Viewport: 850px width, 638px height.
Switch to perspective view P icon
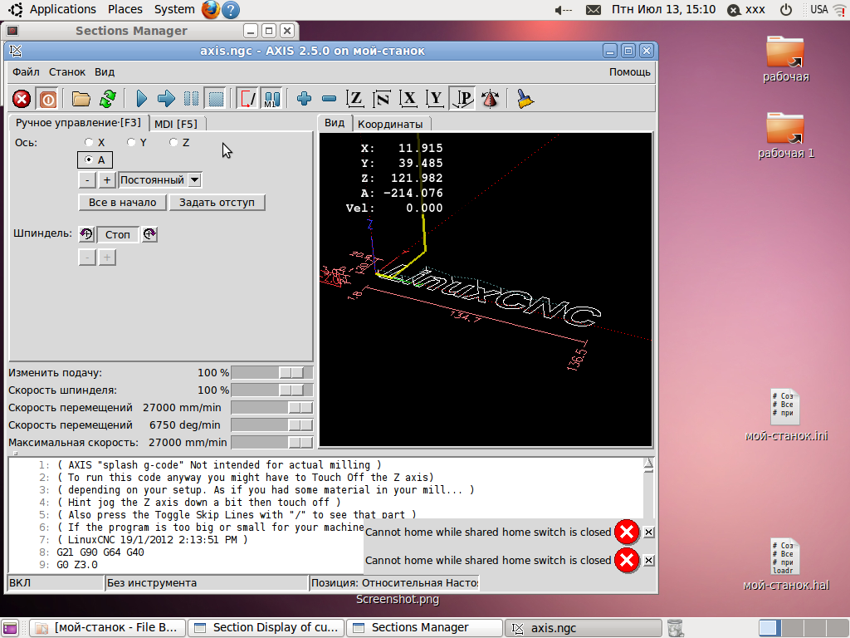pos(463,99)
